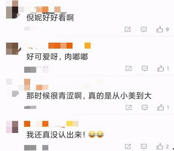
Task: Repost the '我还真没认出来' comment
Action: (128, 146)
